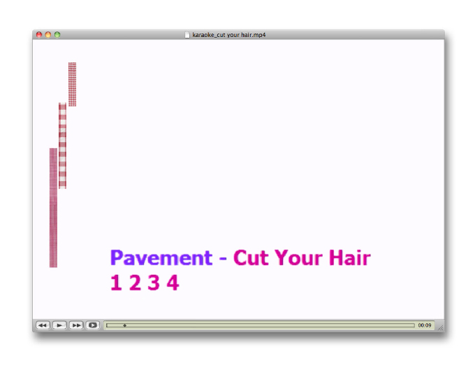The image size is (475, 370).
Task: Open movie in QuickTime Player button
Action: [x=93, y=325]
